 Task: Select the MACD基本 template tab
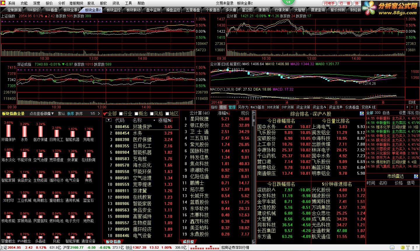pos(258,107)
